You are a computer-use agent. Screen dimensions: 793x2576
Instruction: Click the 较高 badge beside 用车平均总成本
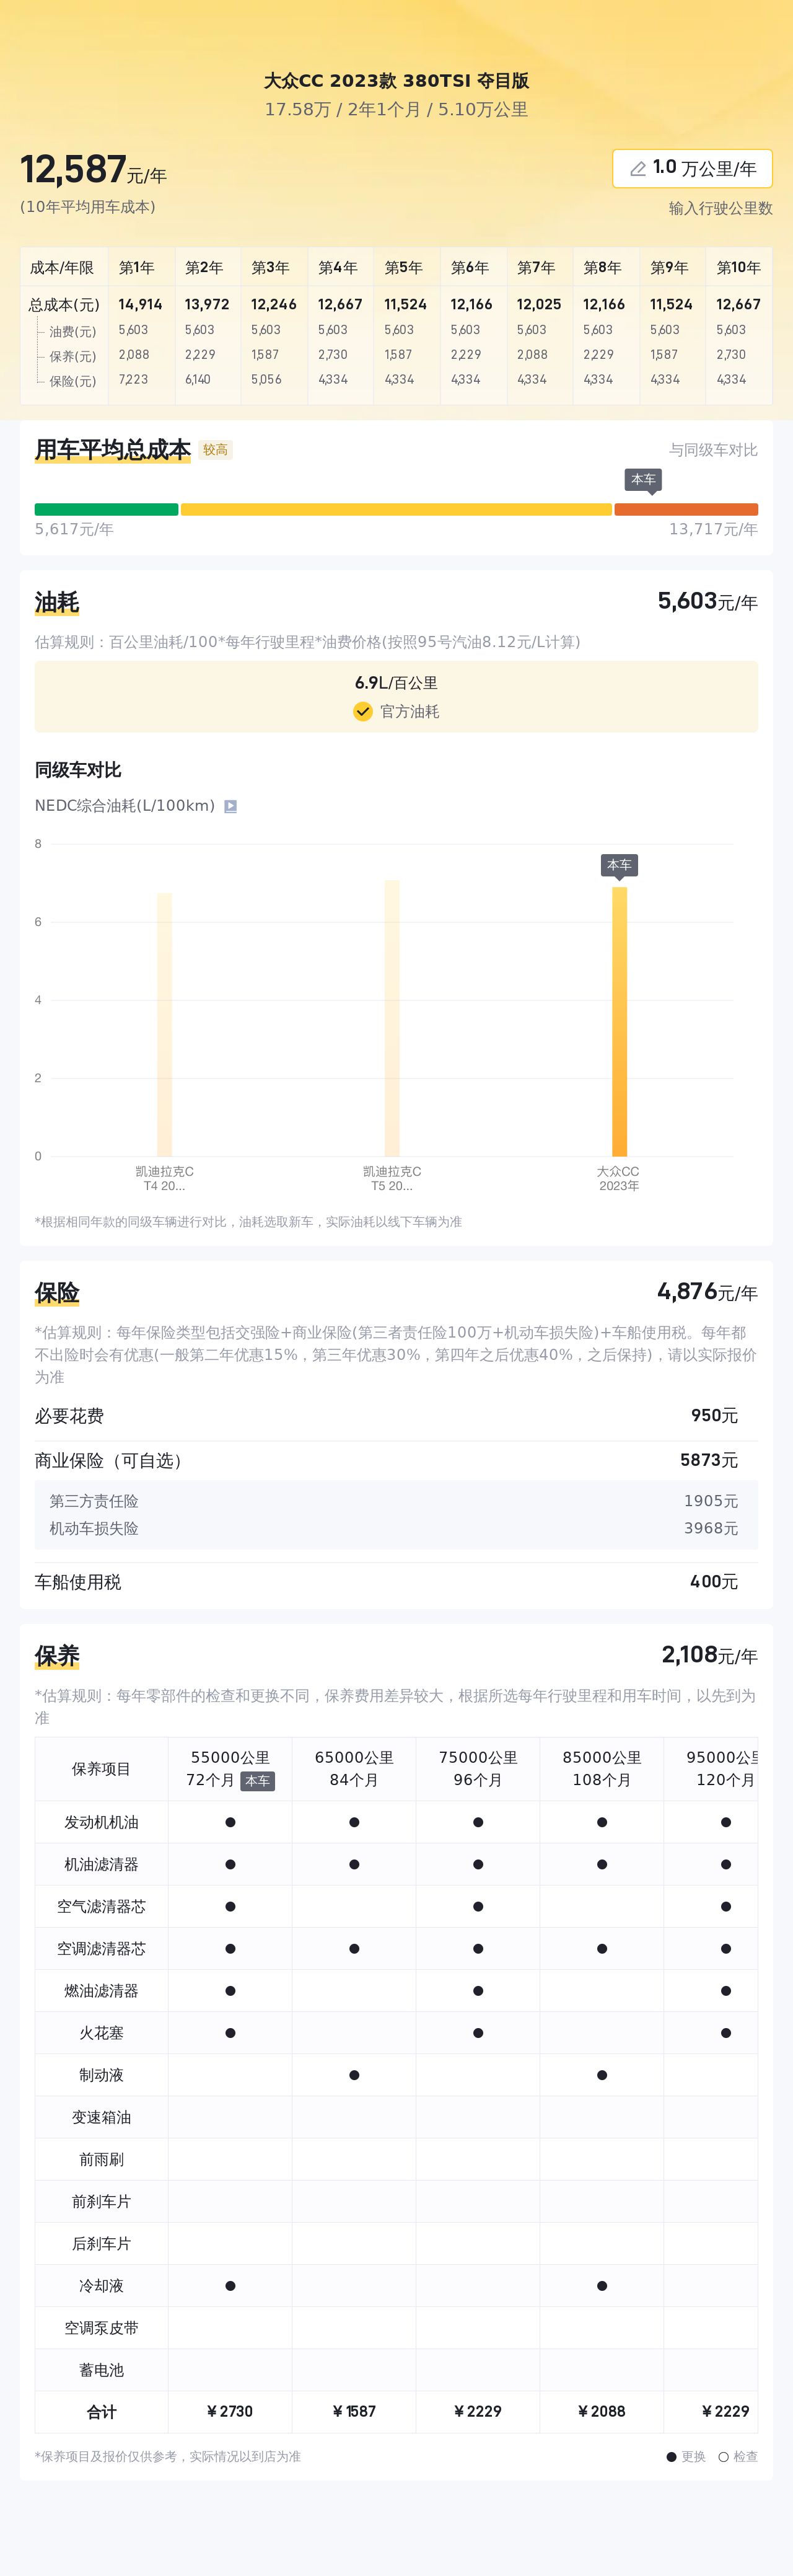click(215, 450)
